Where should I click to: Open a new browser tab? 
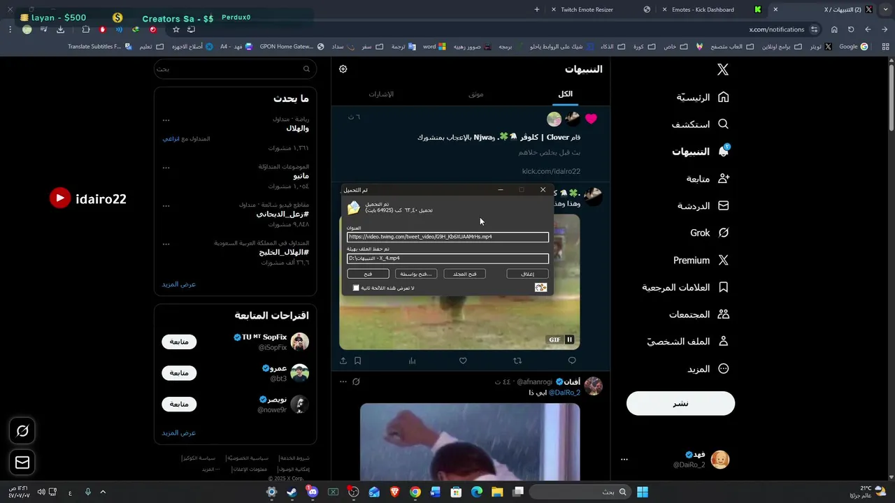[x=536, y=9]
